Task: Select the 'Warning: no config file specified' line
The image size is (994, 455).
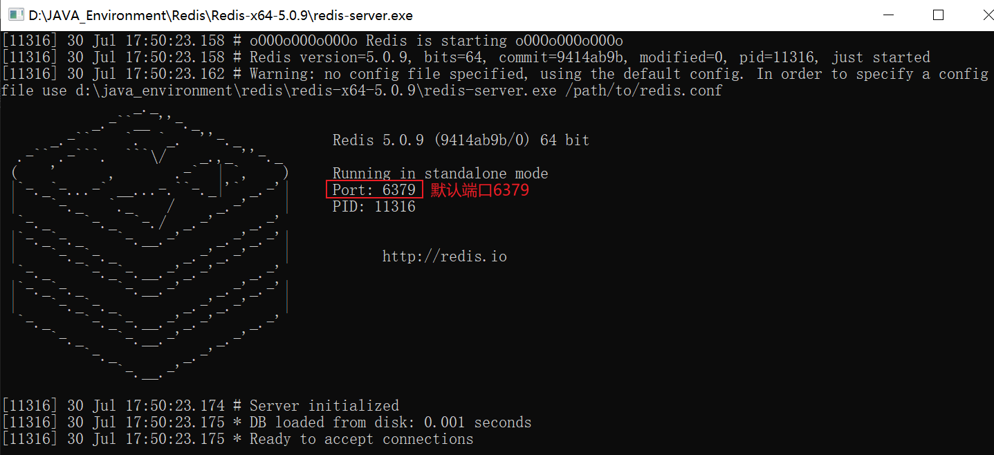Action: 495,74
